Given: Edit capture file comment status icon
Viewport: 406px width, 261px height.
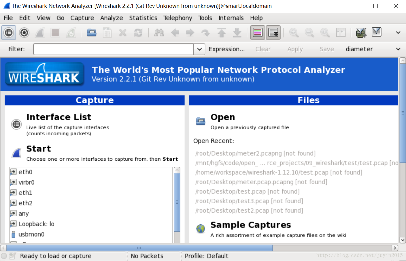Looking at the screenshot, I should (x=12, y=256).
